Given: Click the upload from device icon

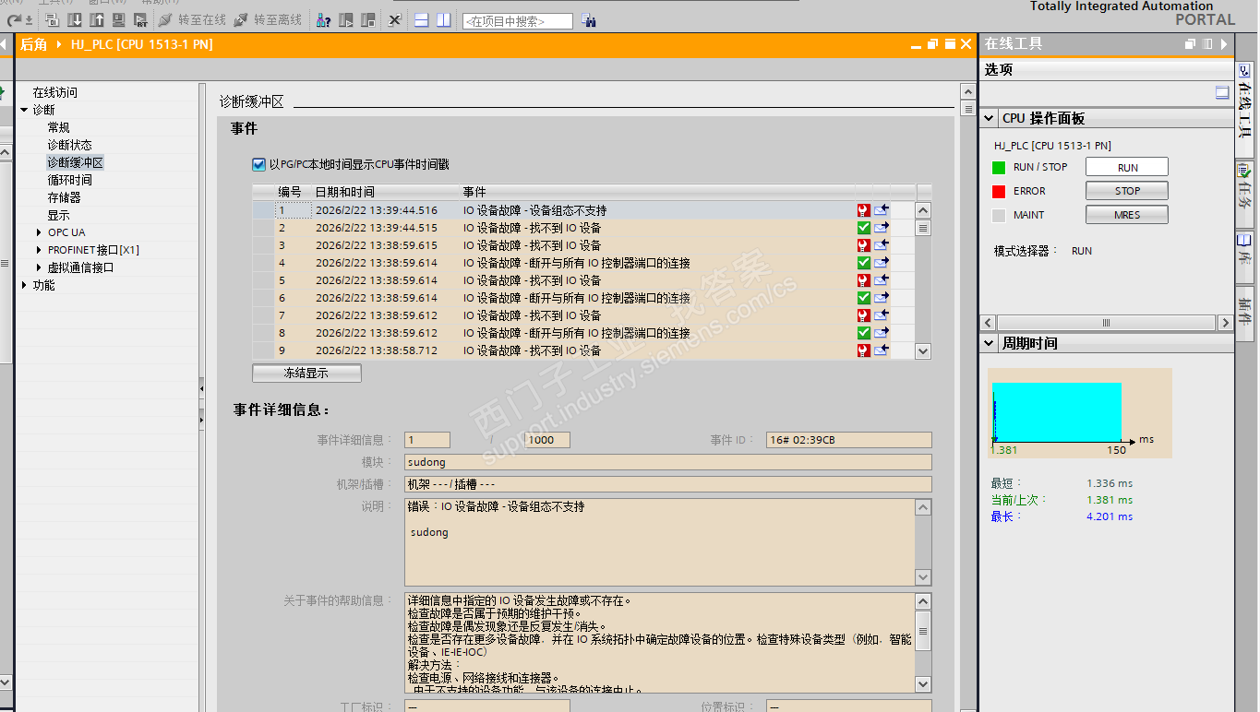Looking at the screenshot, I should coord(97,19).
